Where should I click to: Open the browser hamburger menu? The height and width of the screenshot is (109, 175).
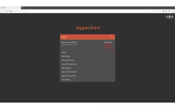(173, 11)
